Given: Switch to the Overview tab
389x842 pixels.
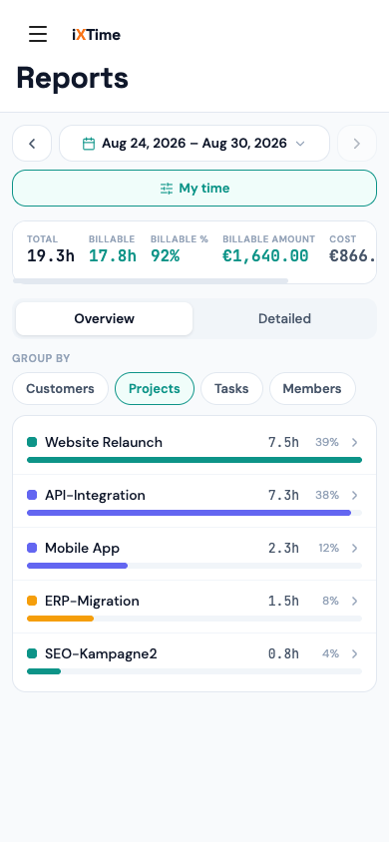Looking at the screenshot, I should point(104,318).
